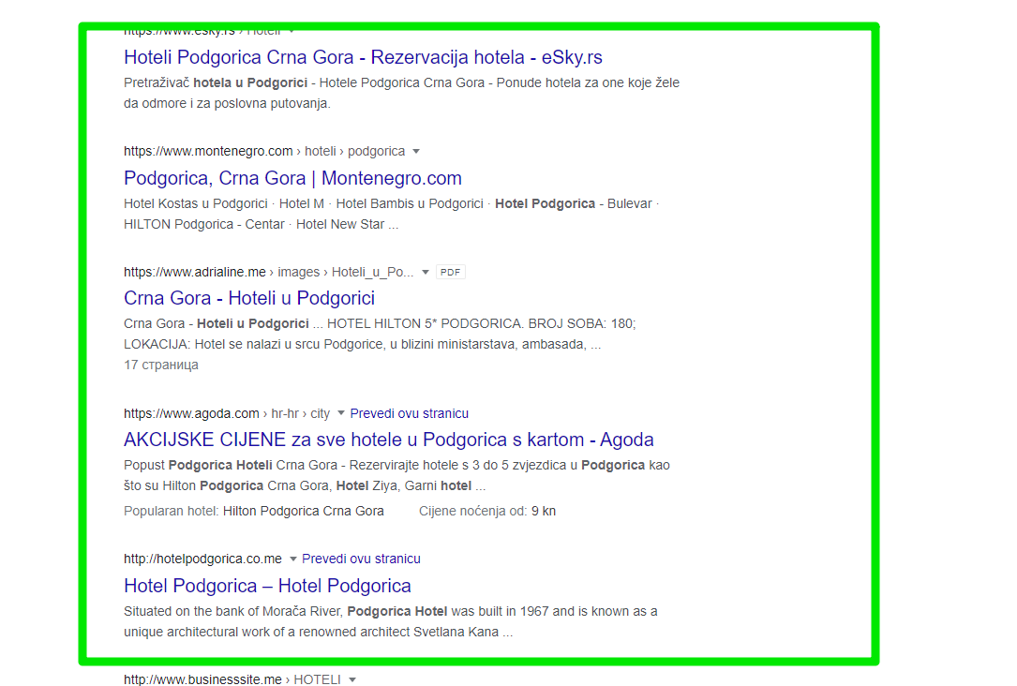Click the https://www.montenegro.com URL breadcrumb
This screenshot has height=686, width=1017.
[x=264, y=151]
